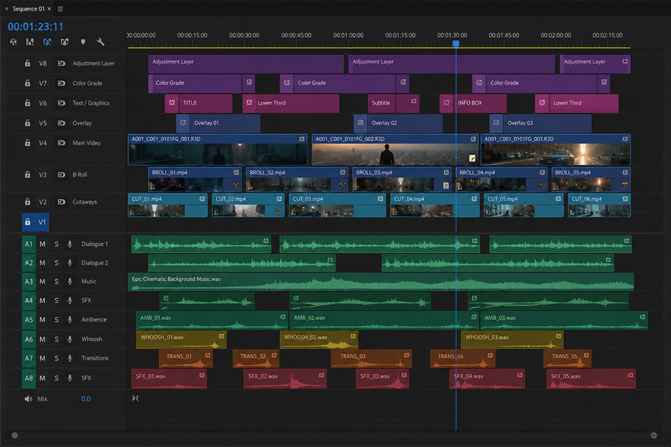671x447 pixels.
Task: Target the A8 track button
Action: 29,378
